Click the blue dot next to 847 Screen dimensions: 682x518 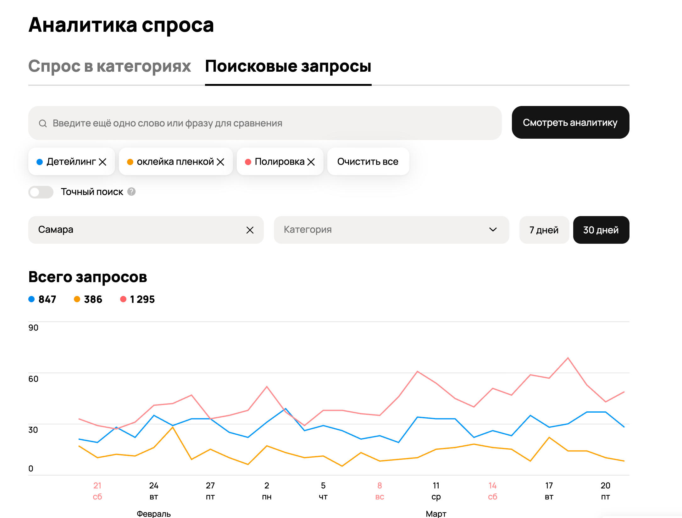(31, 299)
